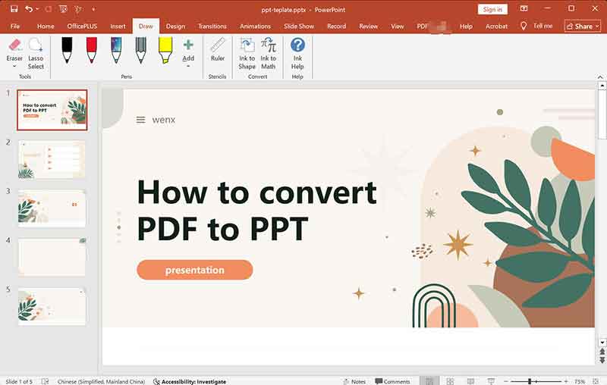Open the OfficePLUS tab
Image resolution: width=607 pixels, height=385 pixels.
[x=82, y=27]
